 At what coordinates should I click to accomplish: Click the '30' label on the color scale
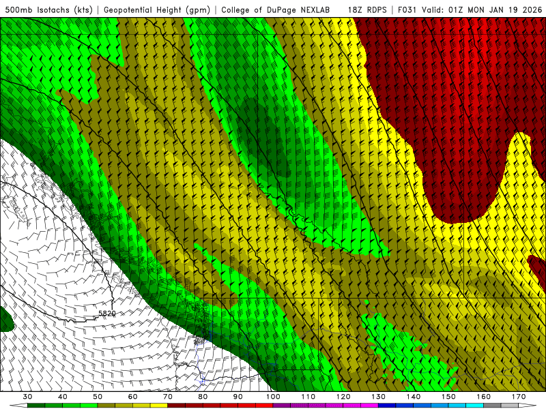27,397
